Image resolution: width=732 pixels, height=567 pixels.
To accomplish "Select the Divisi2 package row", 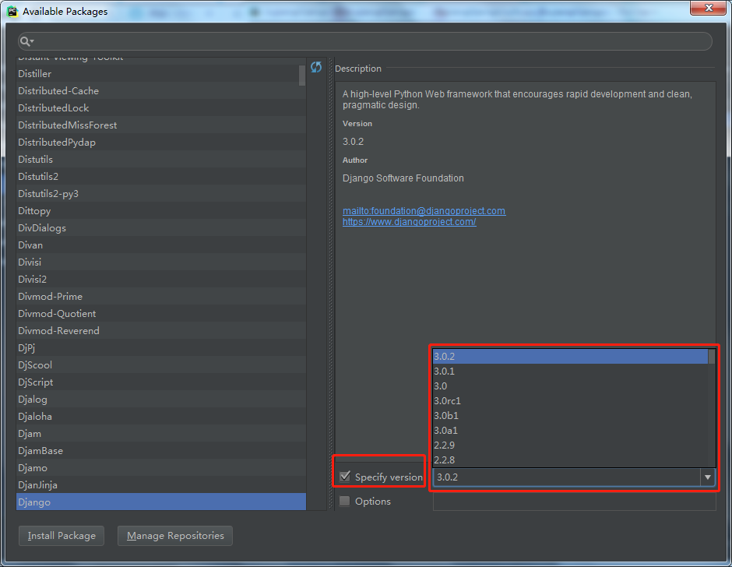I will pyautogui.click(x=161, y=280).
